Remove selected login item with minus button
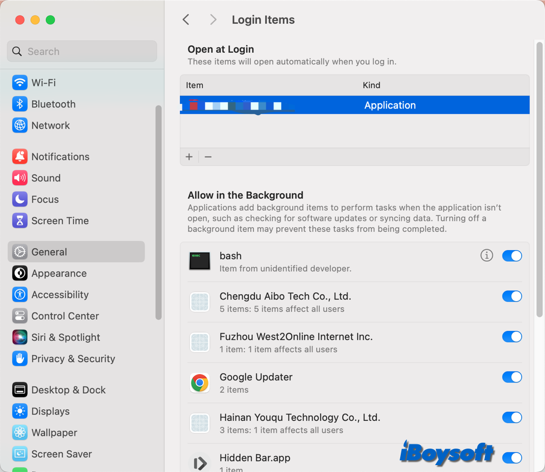The width and height of the screenshot is (545, 472). (208, 157)
